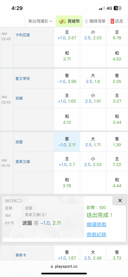Open the 購牌清單 tab
The image size is (128, 277).
tap(95, 21)
